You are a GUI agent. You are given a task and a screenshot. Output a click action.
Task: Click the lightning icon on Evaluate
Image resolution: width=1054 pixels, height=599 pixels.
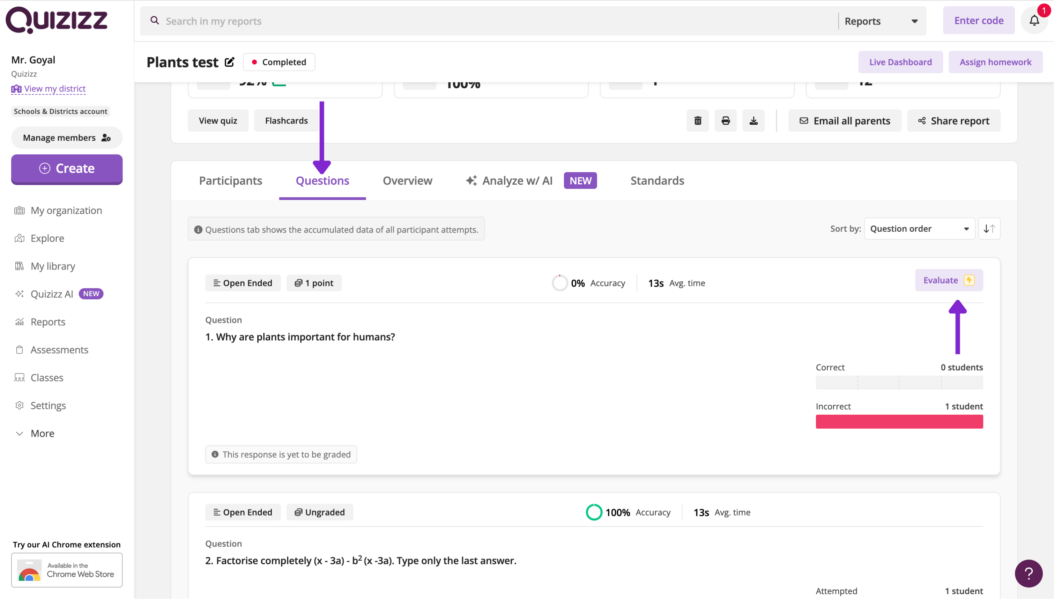969,280
